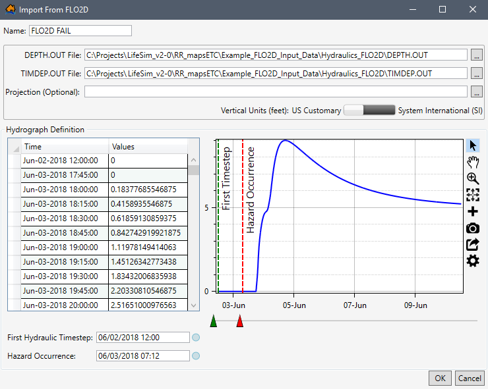
Task: Click the TIMDEP.OUT File path field
Action: tap(276, 73)
